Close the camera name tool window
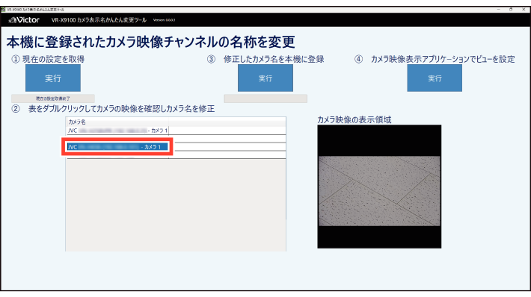Image resolution: width=531 pixels, height=297 pixels. 524,10
